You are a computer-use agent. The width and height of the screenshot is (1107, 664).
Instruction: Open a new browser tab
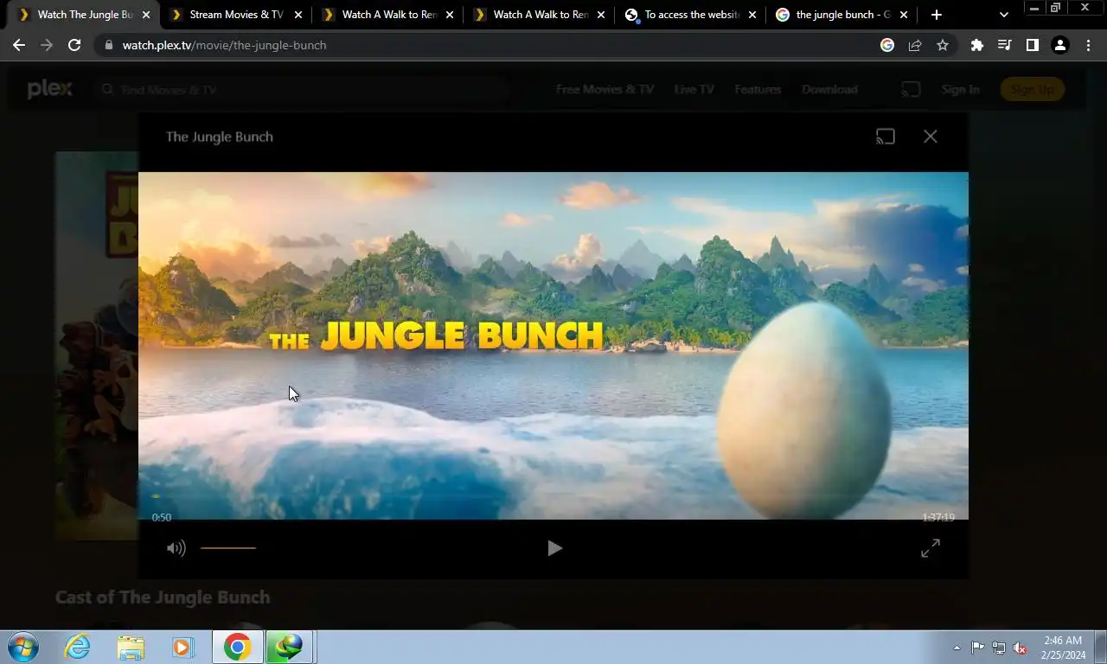point(937,15)
